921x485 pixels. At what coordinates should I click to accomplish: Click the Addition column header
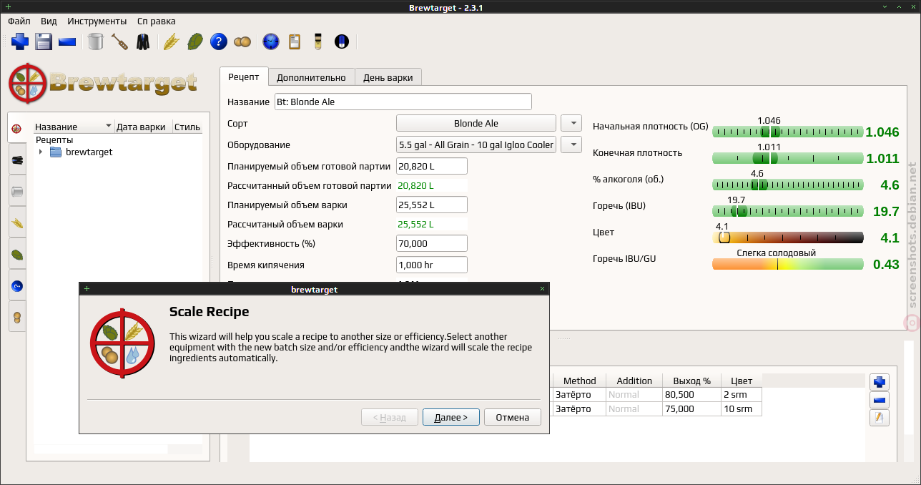pyautogui.click(x=634, y=381)
